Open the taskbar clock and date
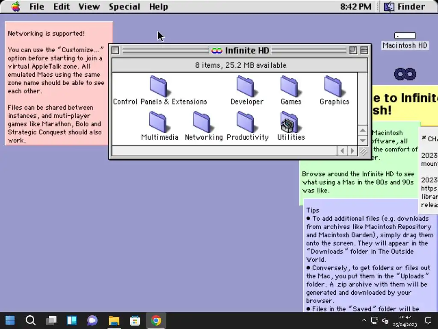 tap(405, 320)
